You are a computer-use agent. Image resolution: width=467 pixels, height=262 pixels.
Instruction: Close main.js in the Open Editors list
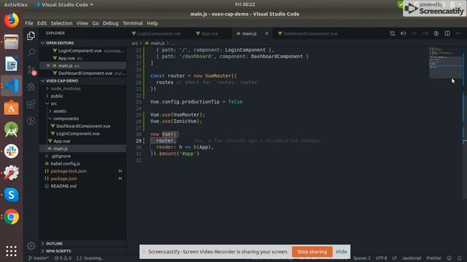48,65
